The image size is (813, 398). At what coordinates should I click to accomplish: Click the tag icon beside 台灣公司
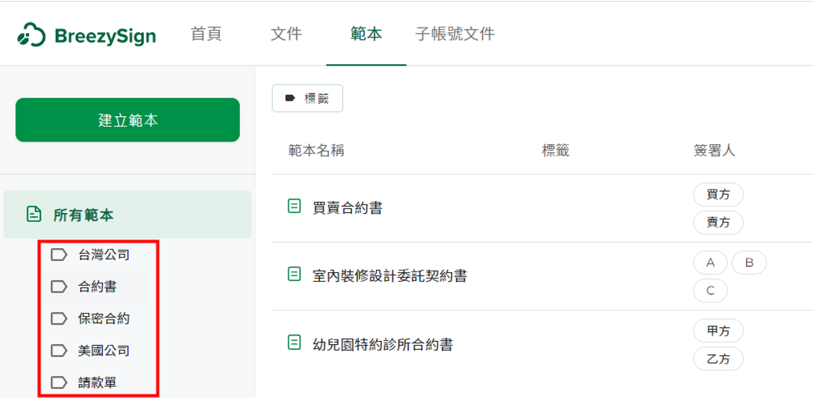point(59,255)
